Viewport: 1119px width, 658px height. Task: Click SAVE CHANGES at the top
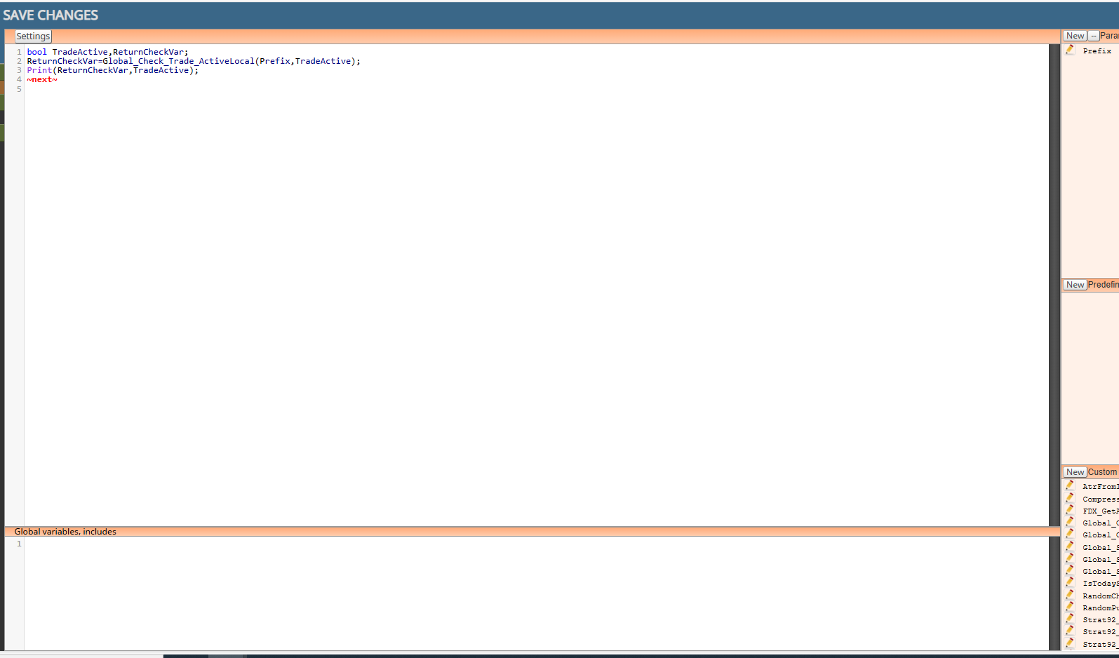pyautogui.click(x=51, y=15)
